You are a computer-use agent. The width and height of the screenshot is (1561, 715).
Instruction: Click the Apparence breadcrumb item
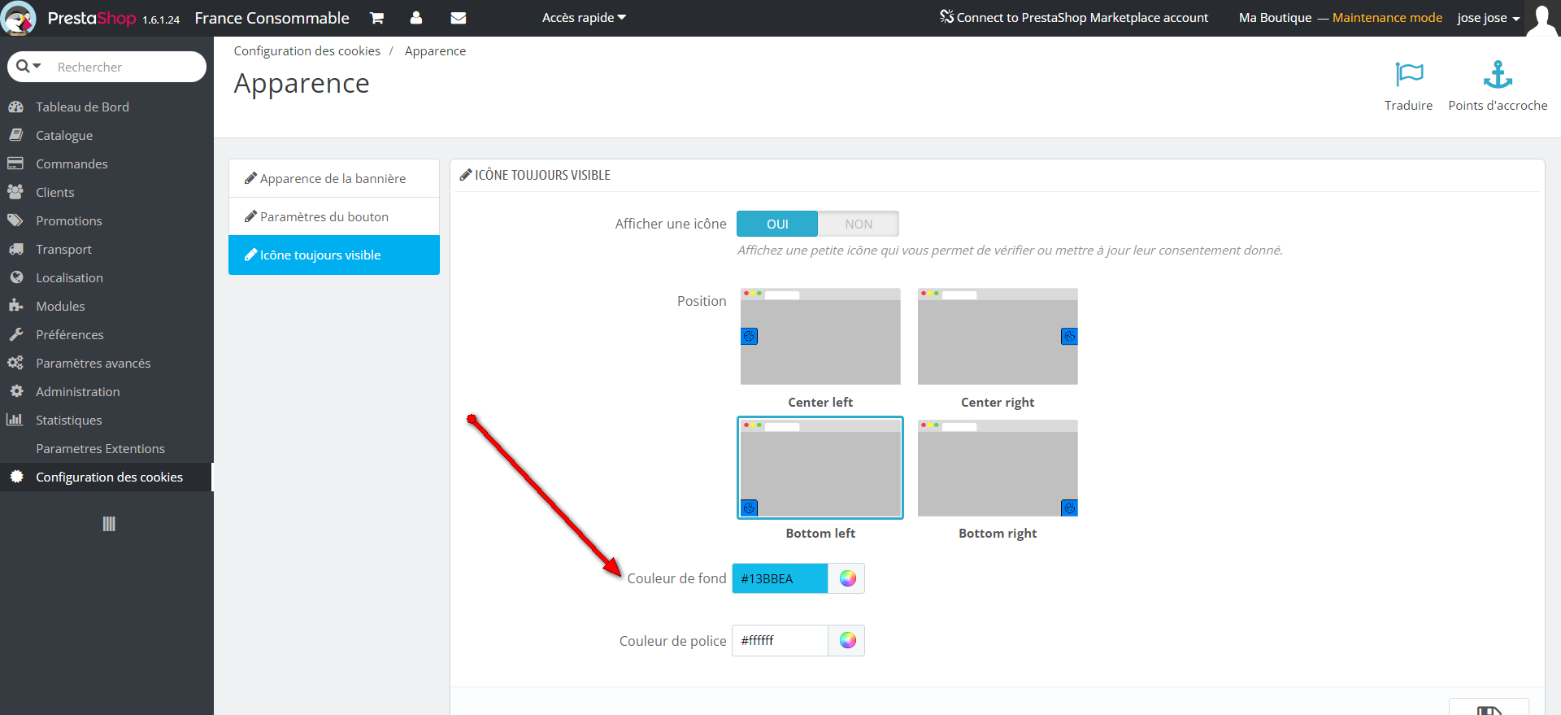point(435,50)
